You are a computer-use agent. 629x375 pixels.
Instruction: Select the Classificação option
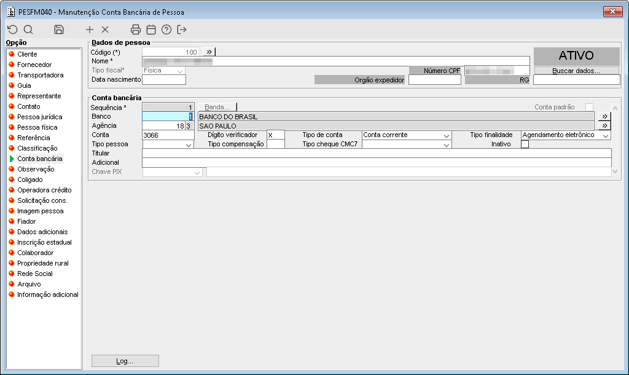tap(37, 148)
